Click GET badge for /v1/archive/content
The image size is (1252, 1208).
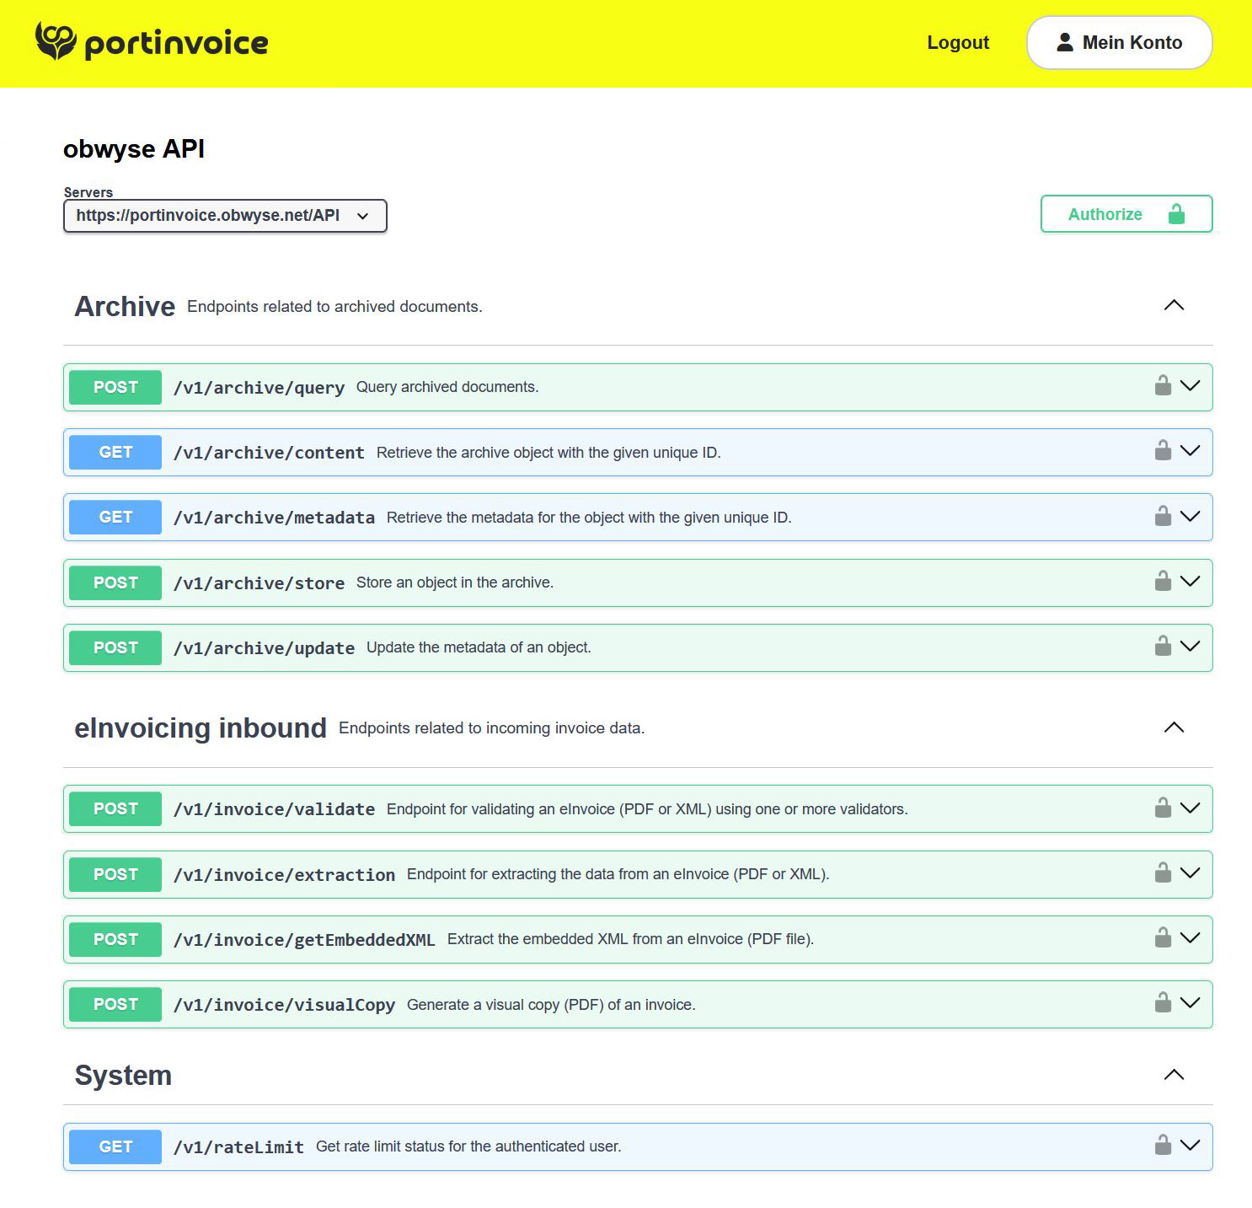pos(115,452)
